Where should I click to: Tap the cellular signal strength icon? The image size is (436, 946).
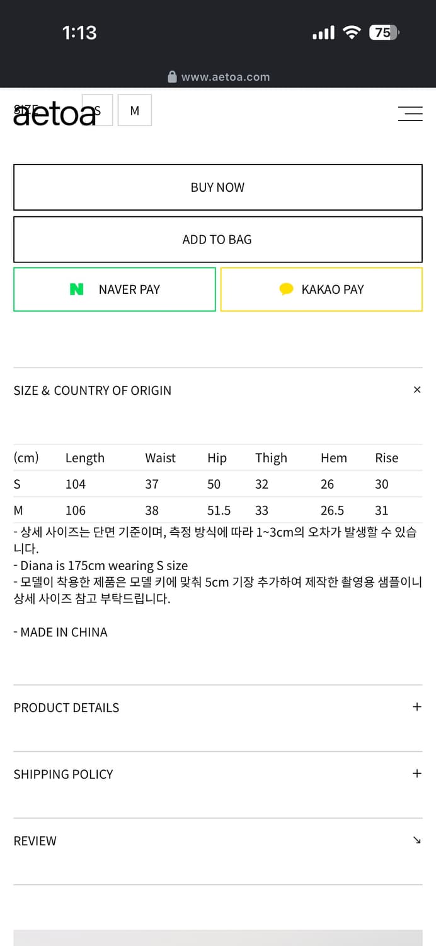(x=322, y=32)
